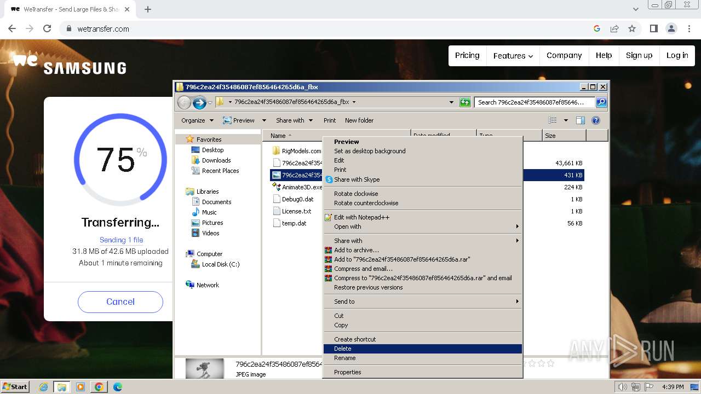701x394 pixels.
Task: Expand the views options dropdown arrow
Action: [x=566, y=120]
